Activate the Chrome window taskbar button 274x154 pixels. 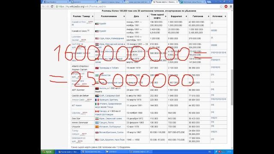point(68,152)
